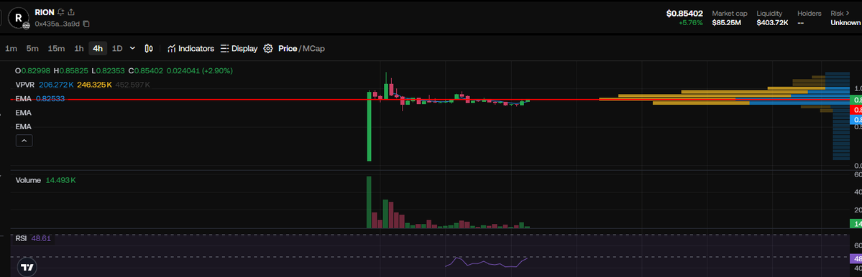Click the share icon next to RION
862x277 pixels.
coord(71,12)
